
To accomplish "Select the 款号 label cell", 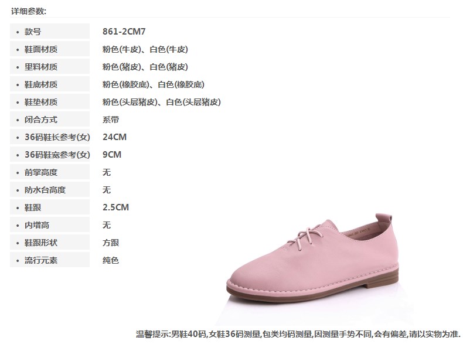I will pos(50,31).
